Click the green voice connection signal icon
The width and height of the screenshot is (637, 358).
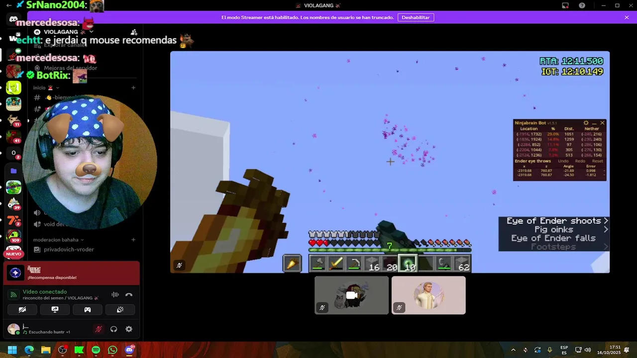[14, 294]
